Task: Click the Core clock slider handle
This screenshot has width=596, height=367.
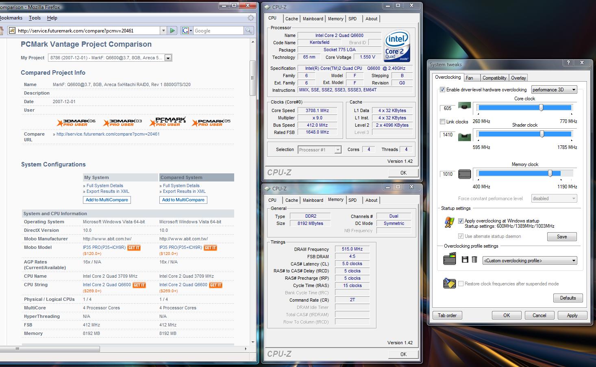Action: pos(541,108)
